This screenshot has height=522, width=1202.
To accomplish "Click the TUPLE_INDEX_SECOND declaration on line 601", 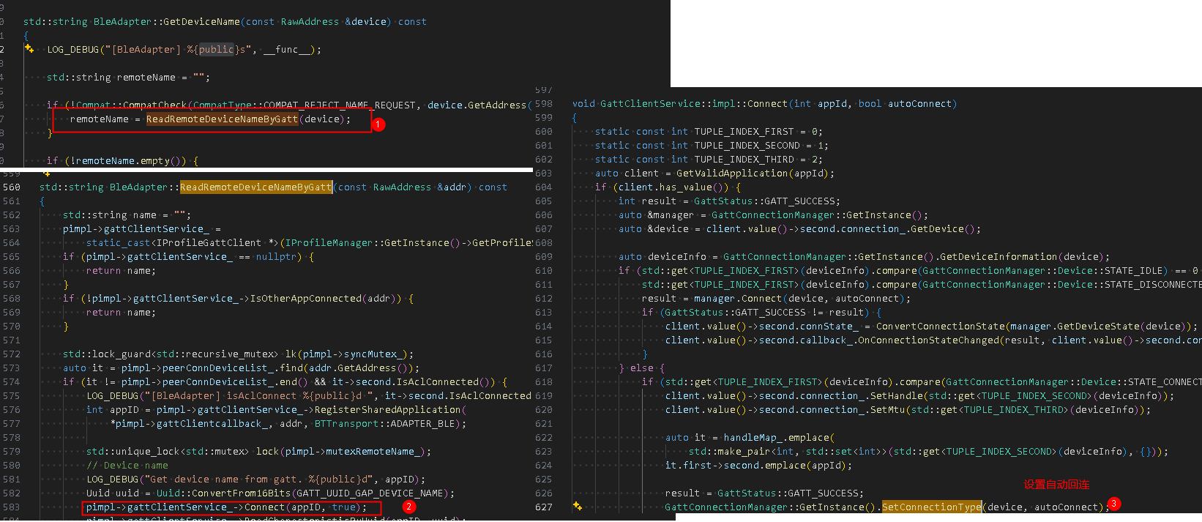I will [x=712, y=145].
